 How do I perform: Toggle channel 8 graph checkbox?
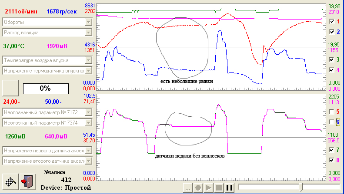[x=332, y=160]
